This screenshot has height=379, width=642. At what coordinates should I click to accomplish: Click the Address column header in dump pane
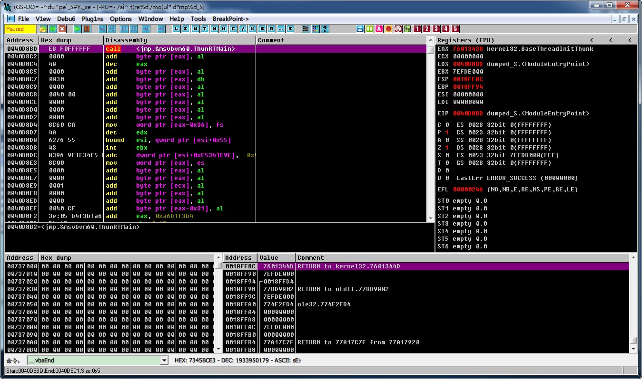pyautogui.click(x=22, y=258)
